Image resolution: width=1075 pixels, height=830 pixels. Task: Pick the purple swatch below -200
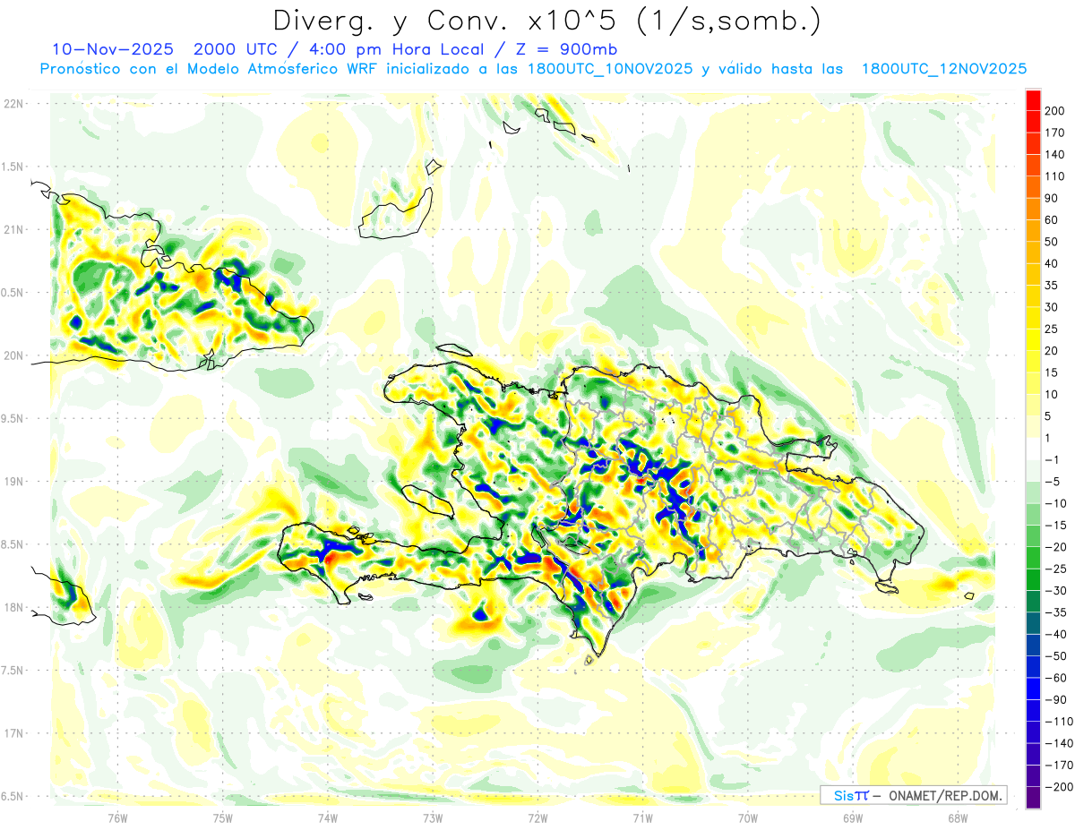[x=1034, y=797]
